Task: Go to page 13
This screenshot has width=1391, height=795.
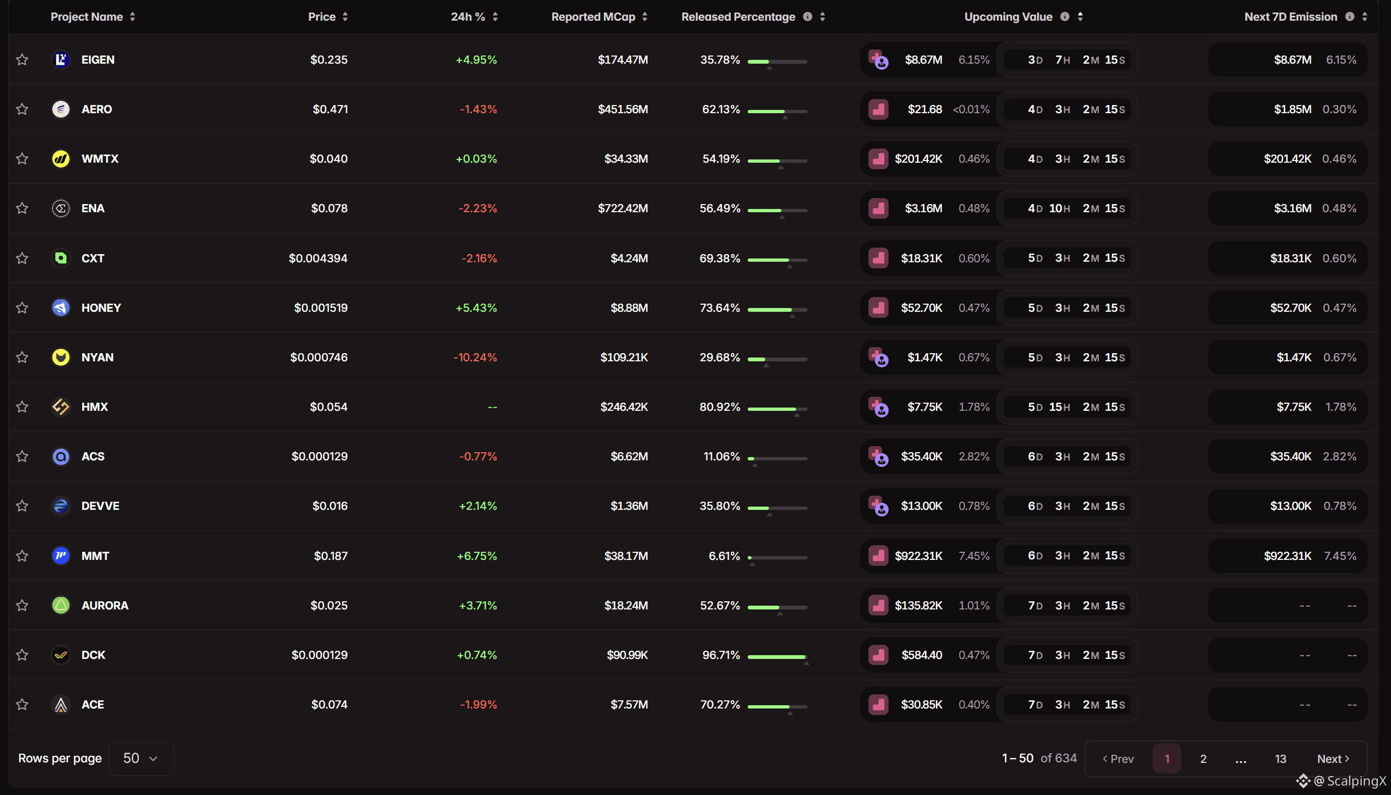Action: pyautogui.click(x=1280, y=759)
